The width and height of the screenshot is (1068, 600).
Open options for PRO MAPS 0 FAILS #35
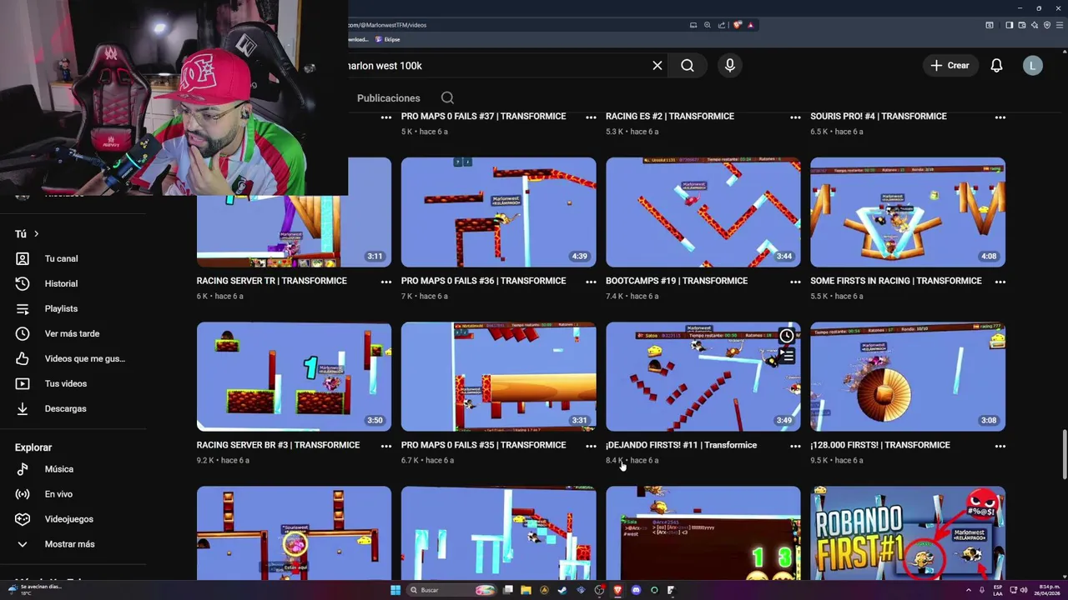pos(591,446)
